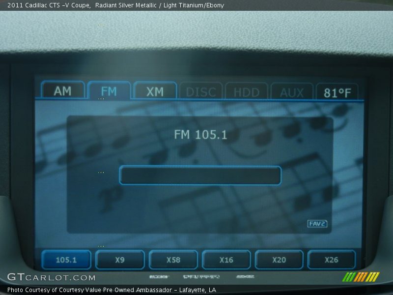Choose the X20 preset
The width and height of the screenshot is (393, 295).
tap(279, 260)
